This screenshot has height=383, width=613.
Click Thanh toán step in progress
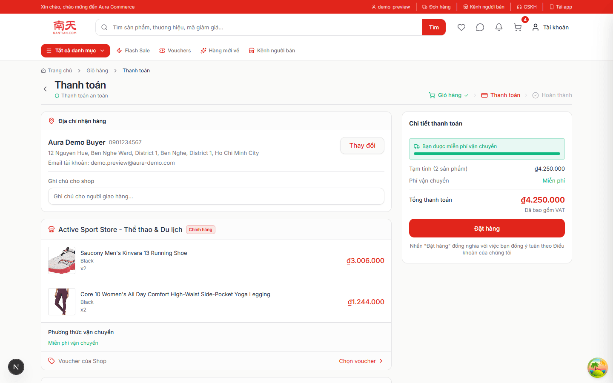(501, 95)
